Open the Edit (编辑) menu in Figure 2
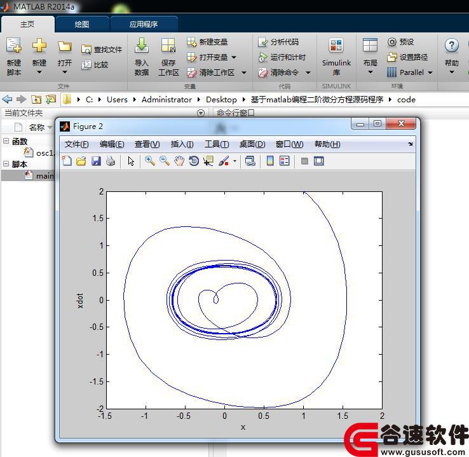 [112, 144]
